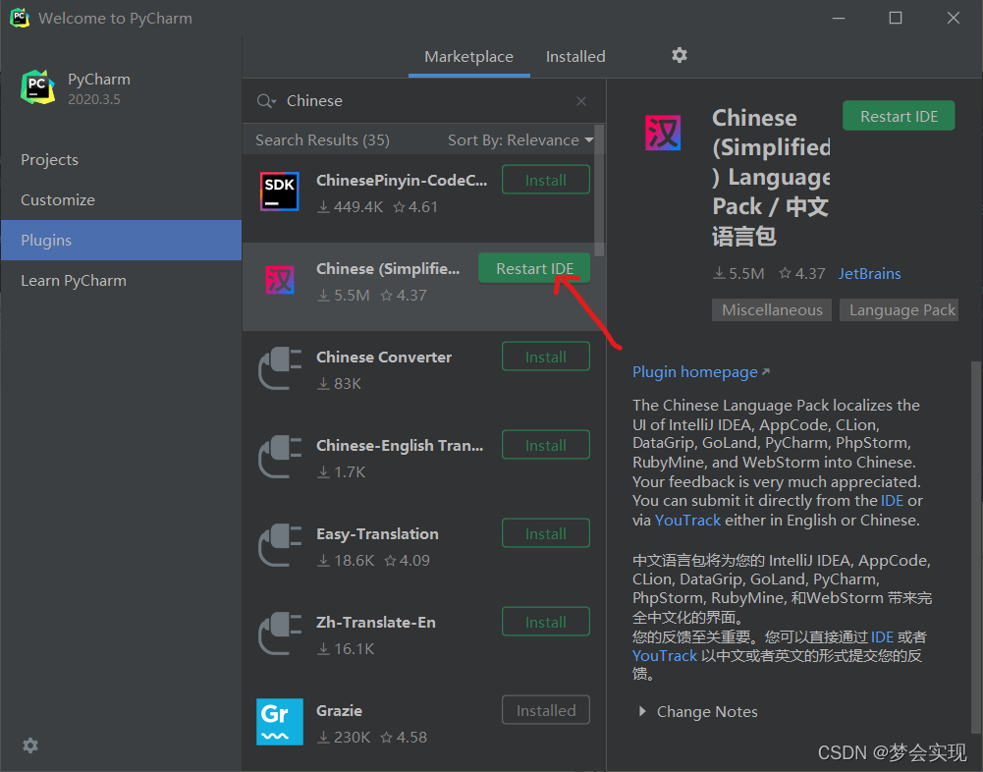Click the Zh-Translate-En plug icon
983x772 pixels.
point(280,634)
